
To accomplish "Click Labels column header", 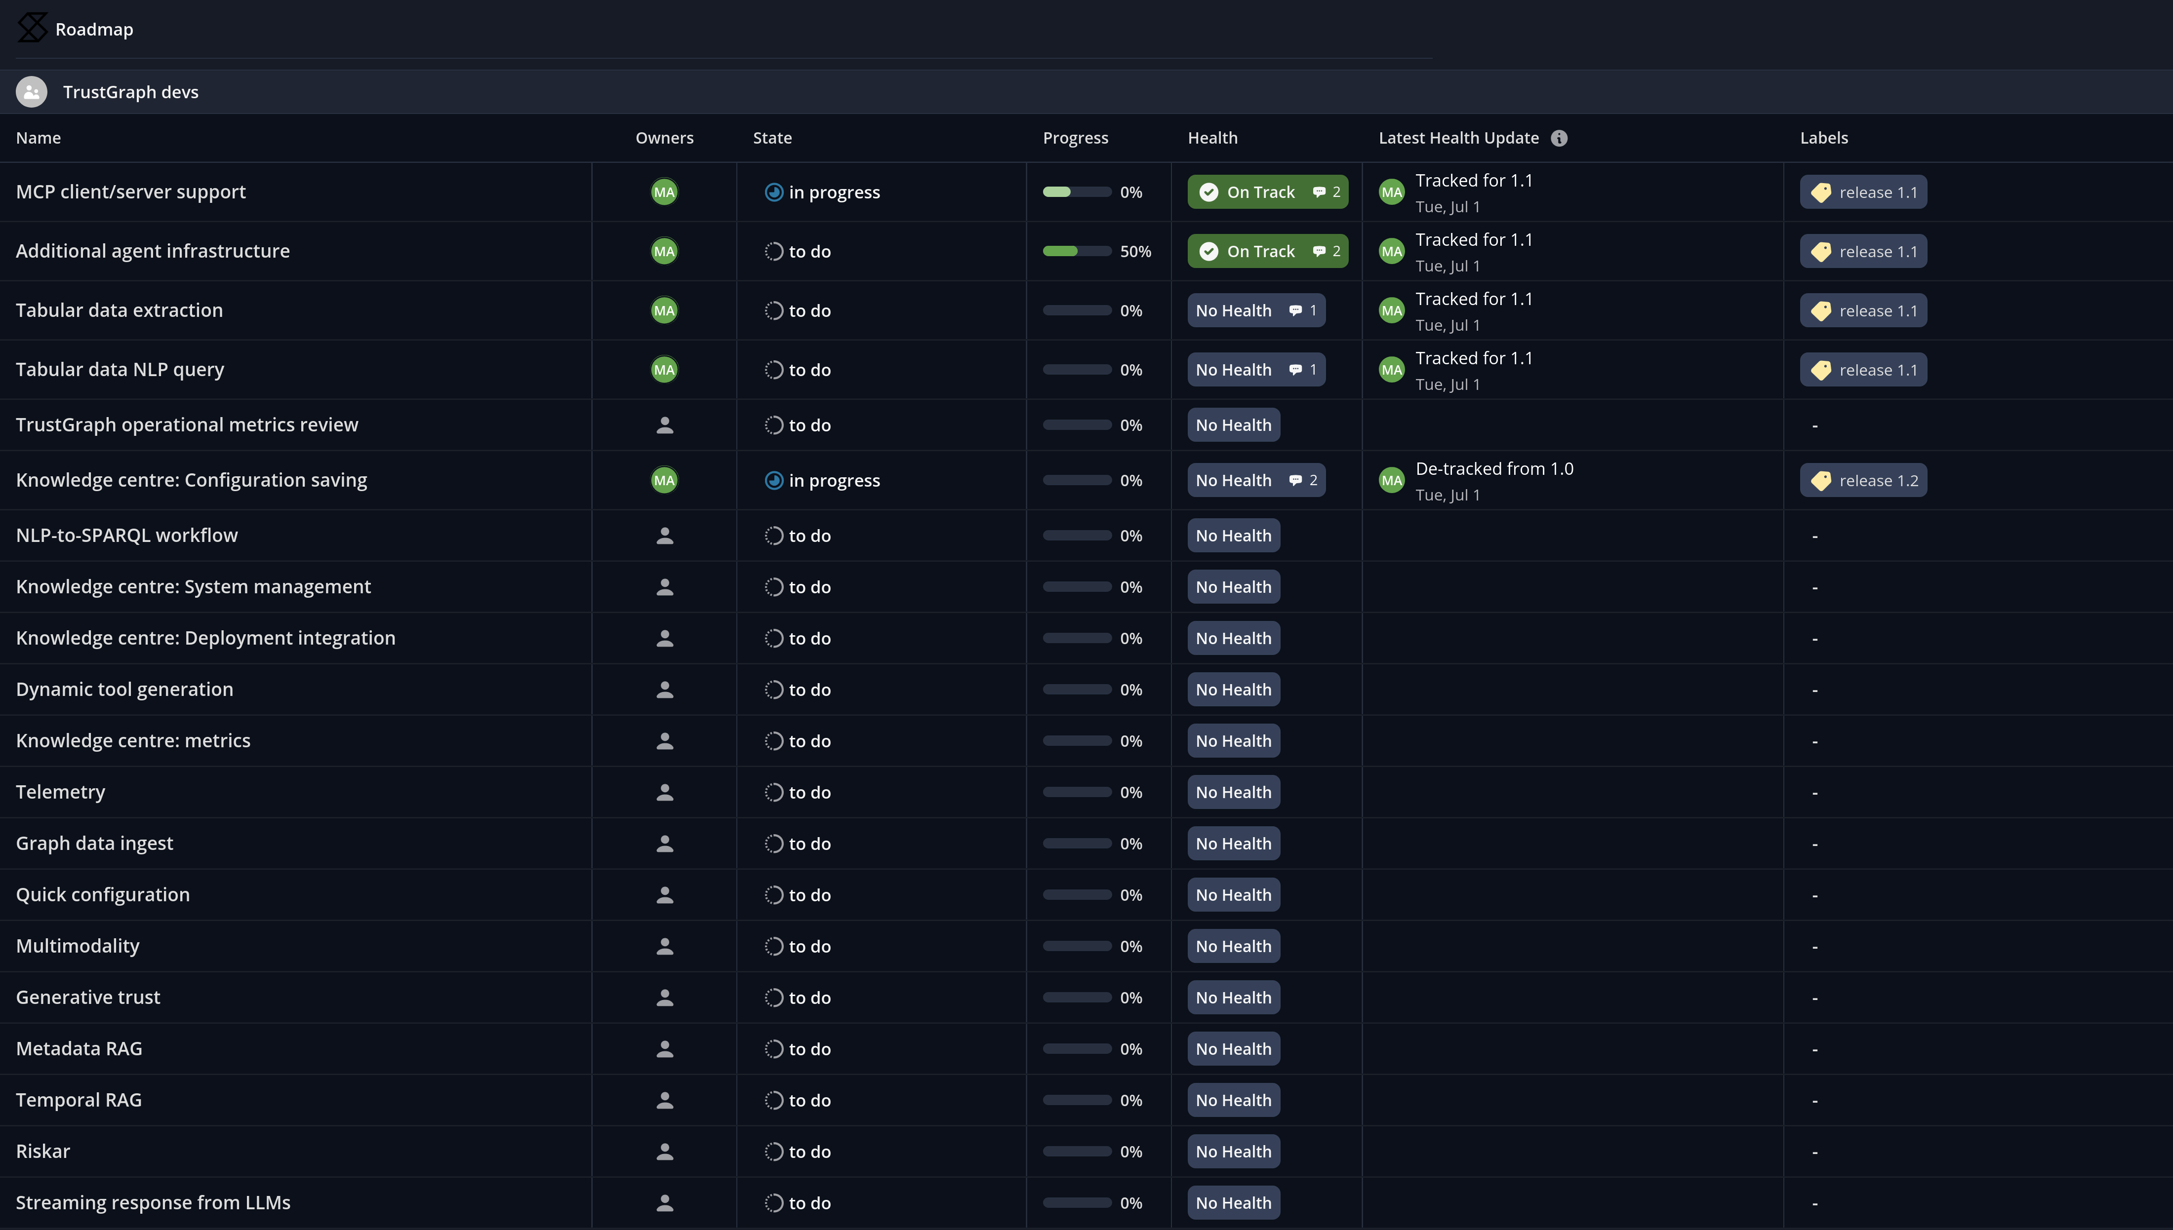I will (1824, 138).
